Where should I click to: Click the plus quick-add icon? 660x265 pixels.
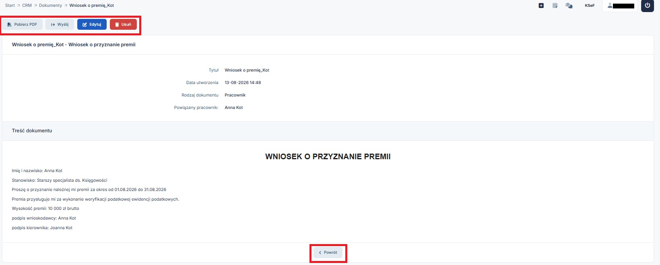point(541,6)
